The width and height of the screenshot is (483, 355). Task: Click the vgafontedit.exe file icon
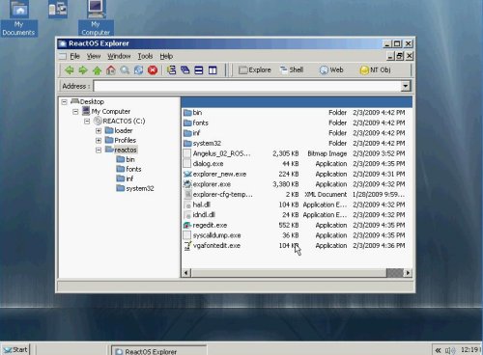pyautogui.click(x=187, y=246)
